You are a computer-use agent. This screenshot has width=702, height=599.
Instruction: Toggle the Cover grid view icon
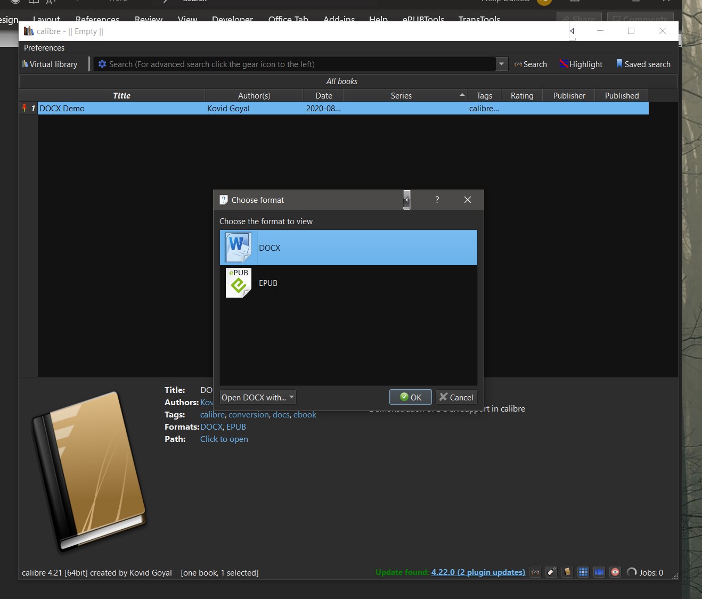pos(583,572)
